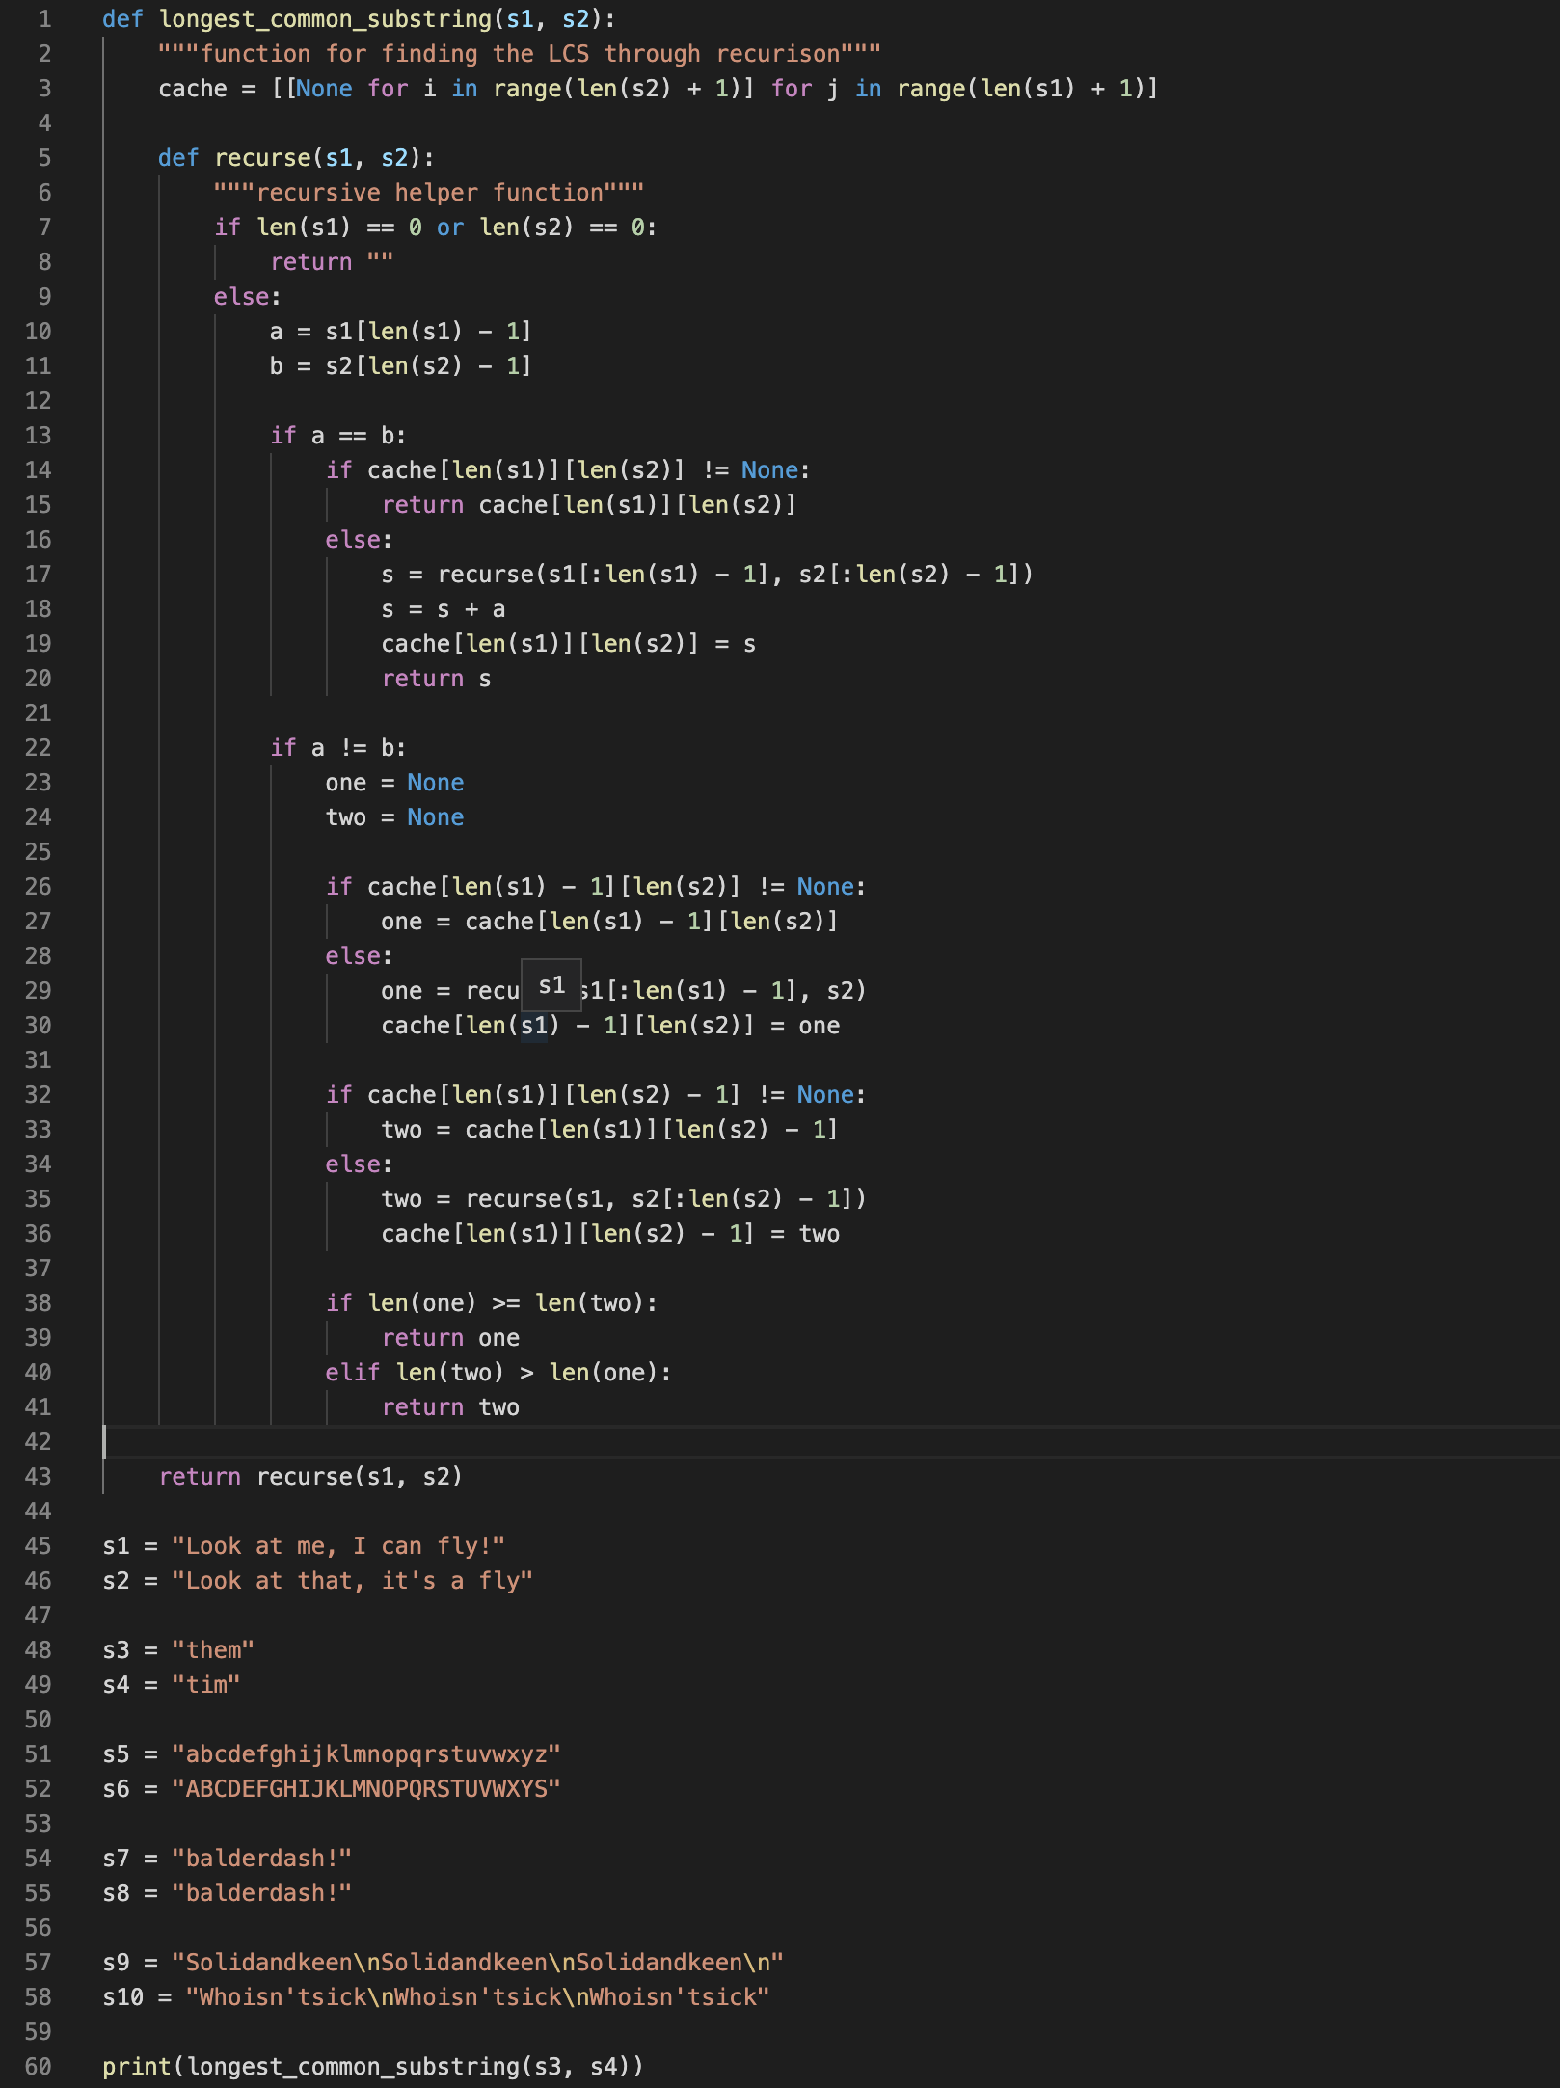This screenshot has width=1560, height=2088.
Task: Click the 'if a != b:' condition
Action: [338, 748]
